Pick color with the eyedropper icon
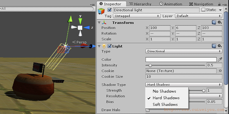 click(x=220, y=59)
